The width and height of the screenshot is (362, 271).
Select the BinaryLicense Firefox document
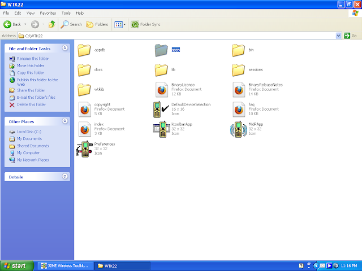(x=162, y=89)
